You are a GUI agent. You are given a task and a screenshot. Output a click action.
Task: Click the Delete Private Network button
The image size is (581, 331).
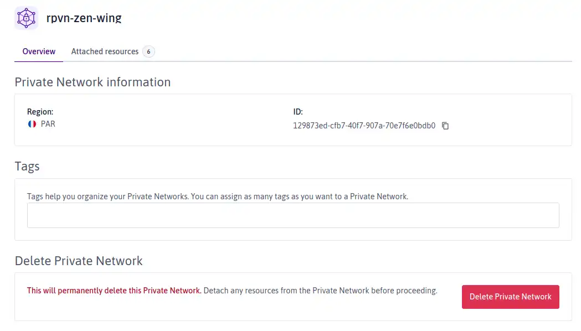(510, 297)
